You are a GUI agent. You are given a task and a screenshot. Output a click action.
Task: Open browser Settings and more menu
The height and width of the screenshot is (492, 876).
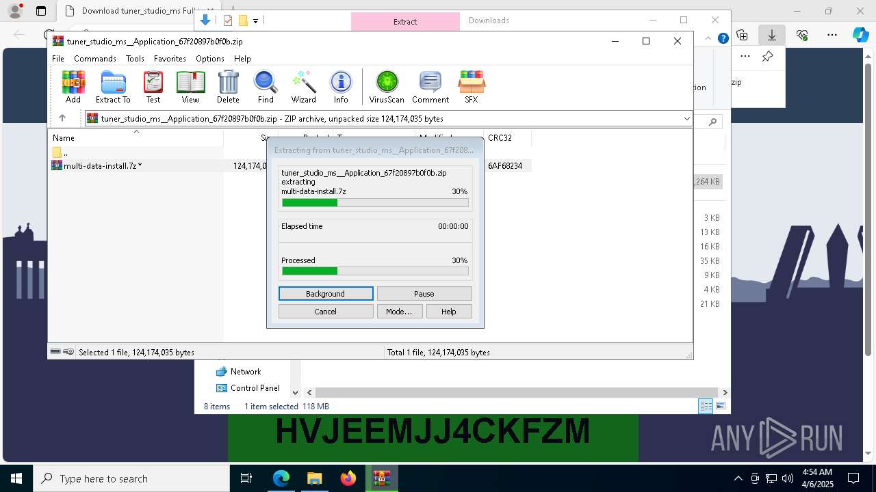click(832, 35)
